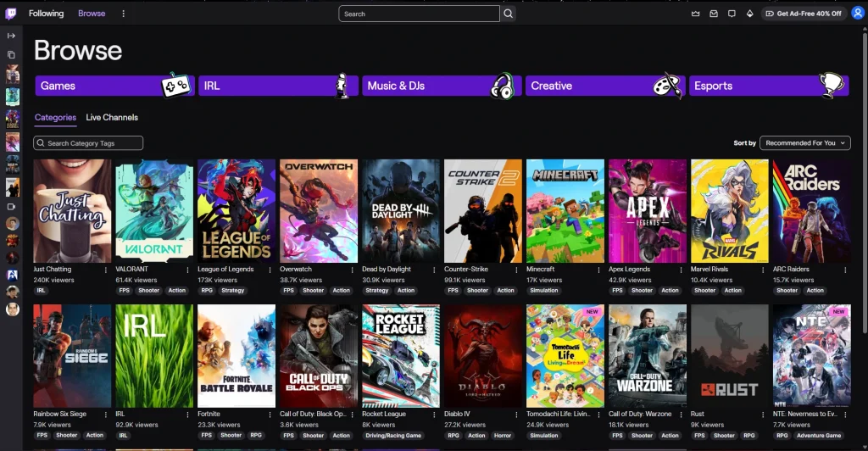Screen dimensions: 868x451
Task: Open the Prime loot crown icon
Action: coord(696,14)
